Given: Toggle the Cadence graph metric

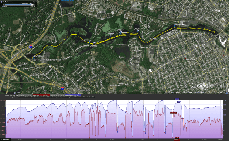Looking at the screenshot, I should (x=58, y=95).
